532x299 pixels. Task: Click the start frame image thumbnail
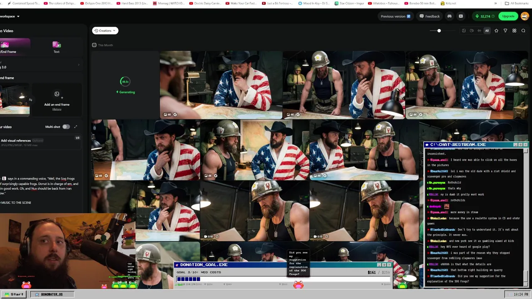click(15, 100)
